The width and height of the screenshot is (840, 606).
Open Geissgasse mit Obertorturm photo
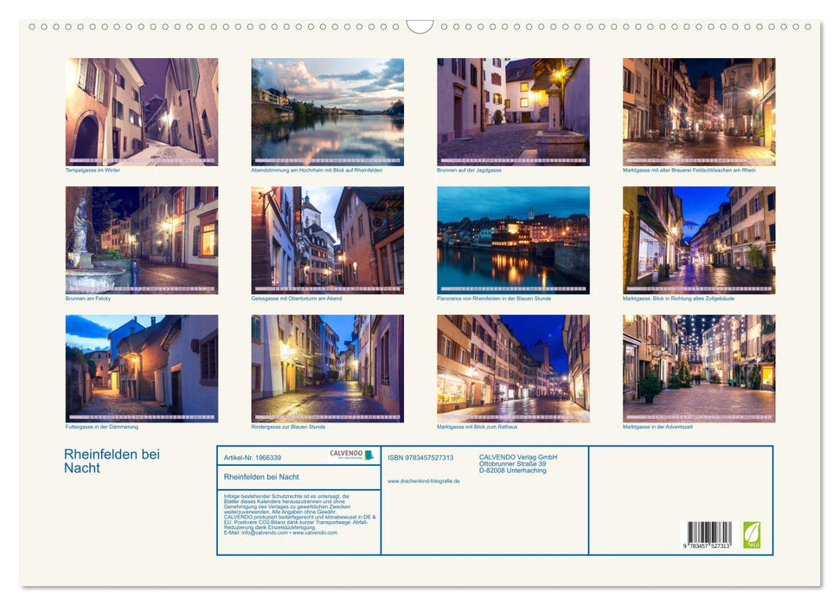(x=327, y=240)
